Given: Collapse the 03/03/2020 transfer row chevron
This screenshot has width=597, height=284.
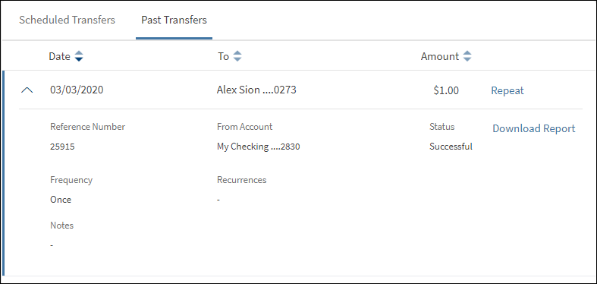Looking at the screenshot, I should 27,90.
